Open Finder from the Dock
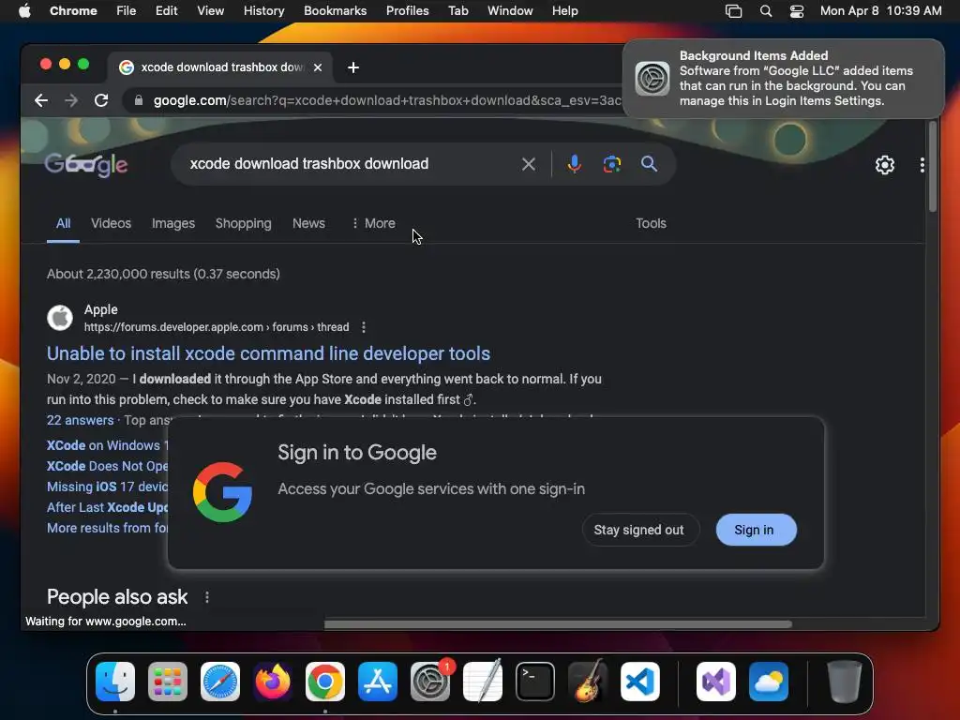The height and width of the screenshot is (720, 960). [x=115, y=682]
